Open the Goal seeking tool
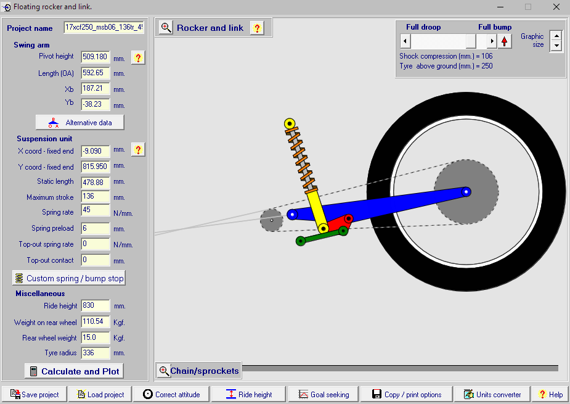 pyautogui.click(x=323, y=394)
